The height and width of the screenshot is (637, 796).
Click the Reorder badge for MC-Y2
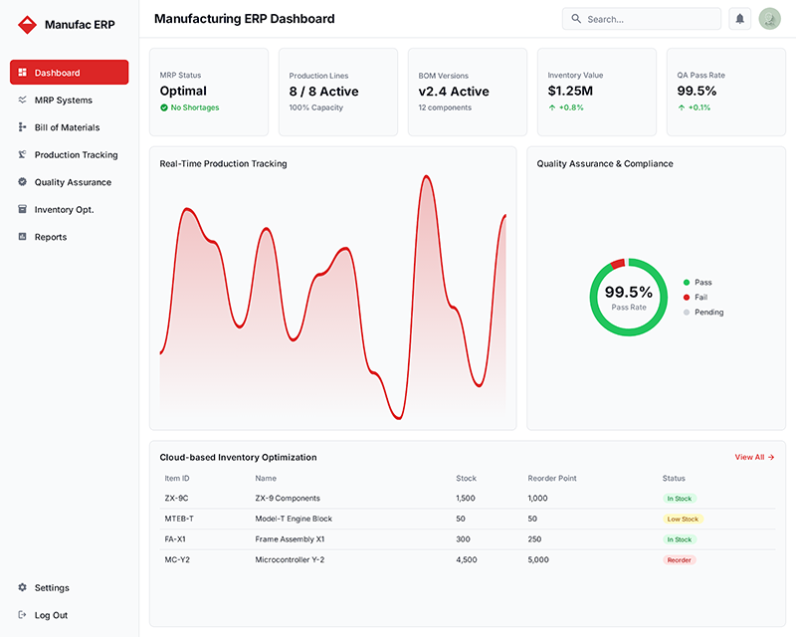point(679,559)
